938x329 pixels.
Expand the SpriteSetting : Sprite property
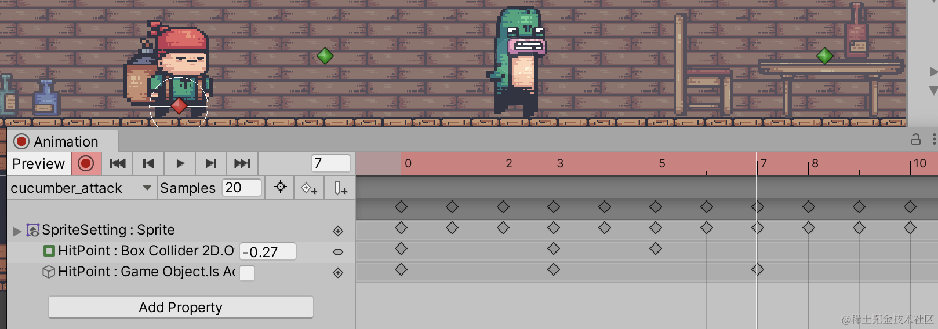coord(17,231)
